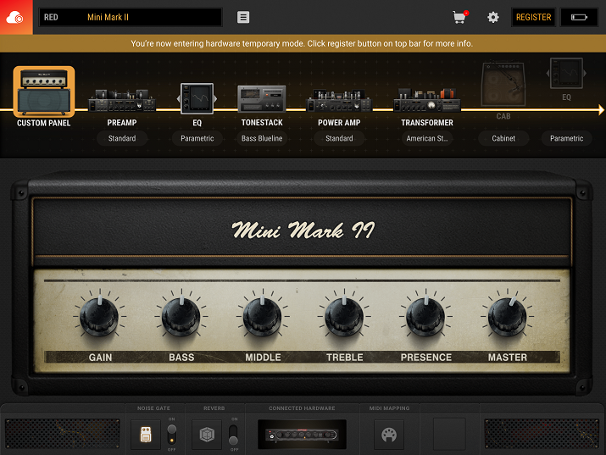606x455 pixels.
Task: Open the settings gear
Action: (x=492, y=17)
